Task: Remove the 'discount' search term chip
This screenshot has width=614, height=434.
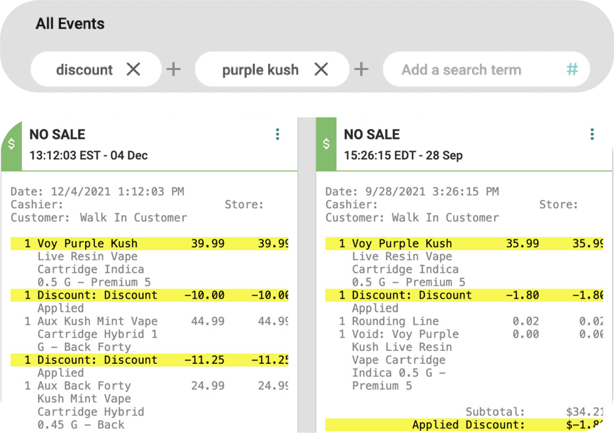Action: tap(133, 69)
